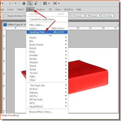The height and width of the screenshot is (121, 121).
Task: Click the Print Size button
Action: coord(107,16)
